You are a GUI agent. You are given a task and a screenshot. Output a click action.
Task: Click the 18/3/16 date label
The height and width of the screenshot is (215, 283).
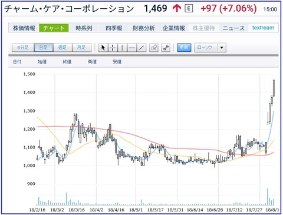(x=77, y=210)
